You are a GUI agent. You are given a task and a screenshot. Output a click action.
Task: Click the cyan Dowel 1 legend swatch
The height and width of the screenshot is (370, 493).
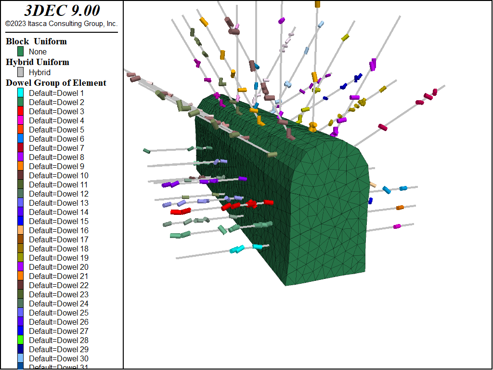tap(21, 93)
